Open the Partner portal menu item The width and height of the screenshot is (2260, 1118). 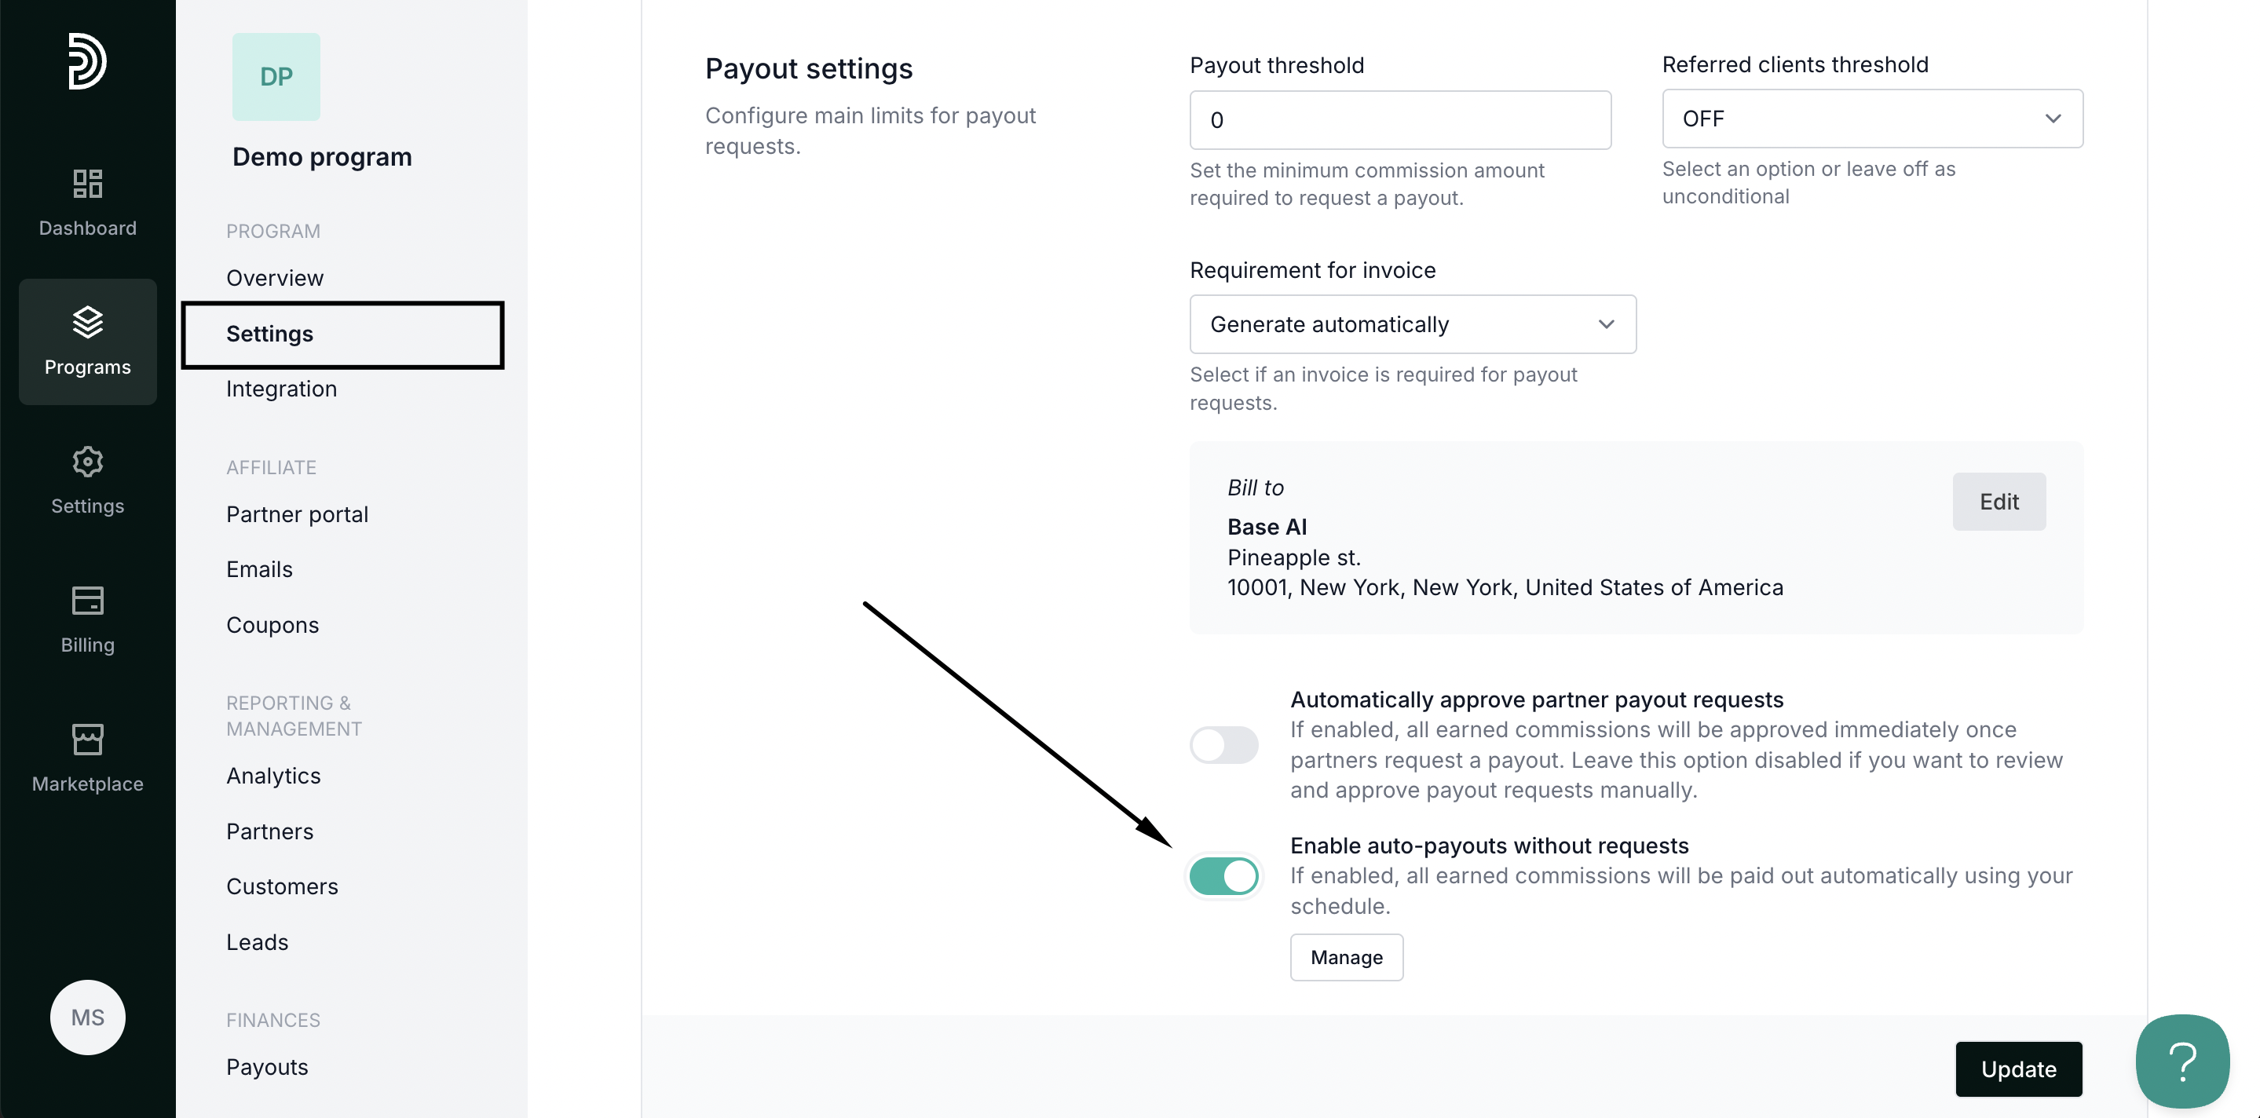point(297,513)
